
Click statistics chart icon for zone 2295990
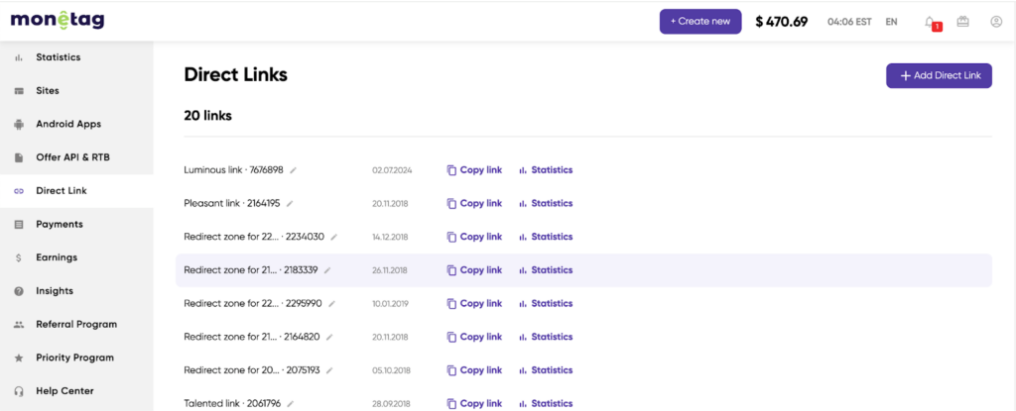coord(523,304)
